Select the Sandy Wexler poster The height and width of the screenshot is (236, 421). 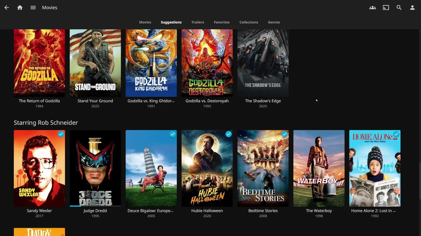tap(39, 168)
